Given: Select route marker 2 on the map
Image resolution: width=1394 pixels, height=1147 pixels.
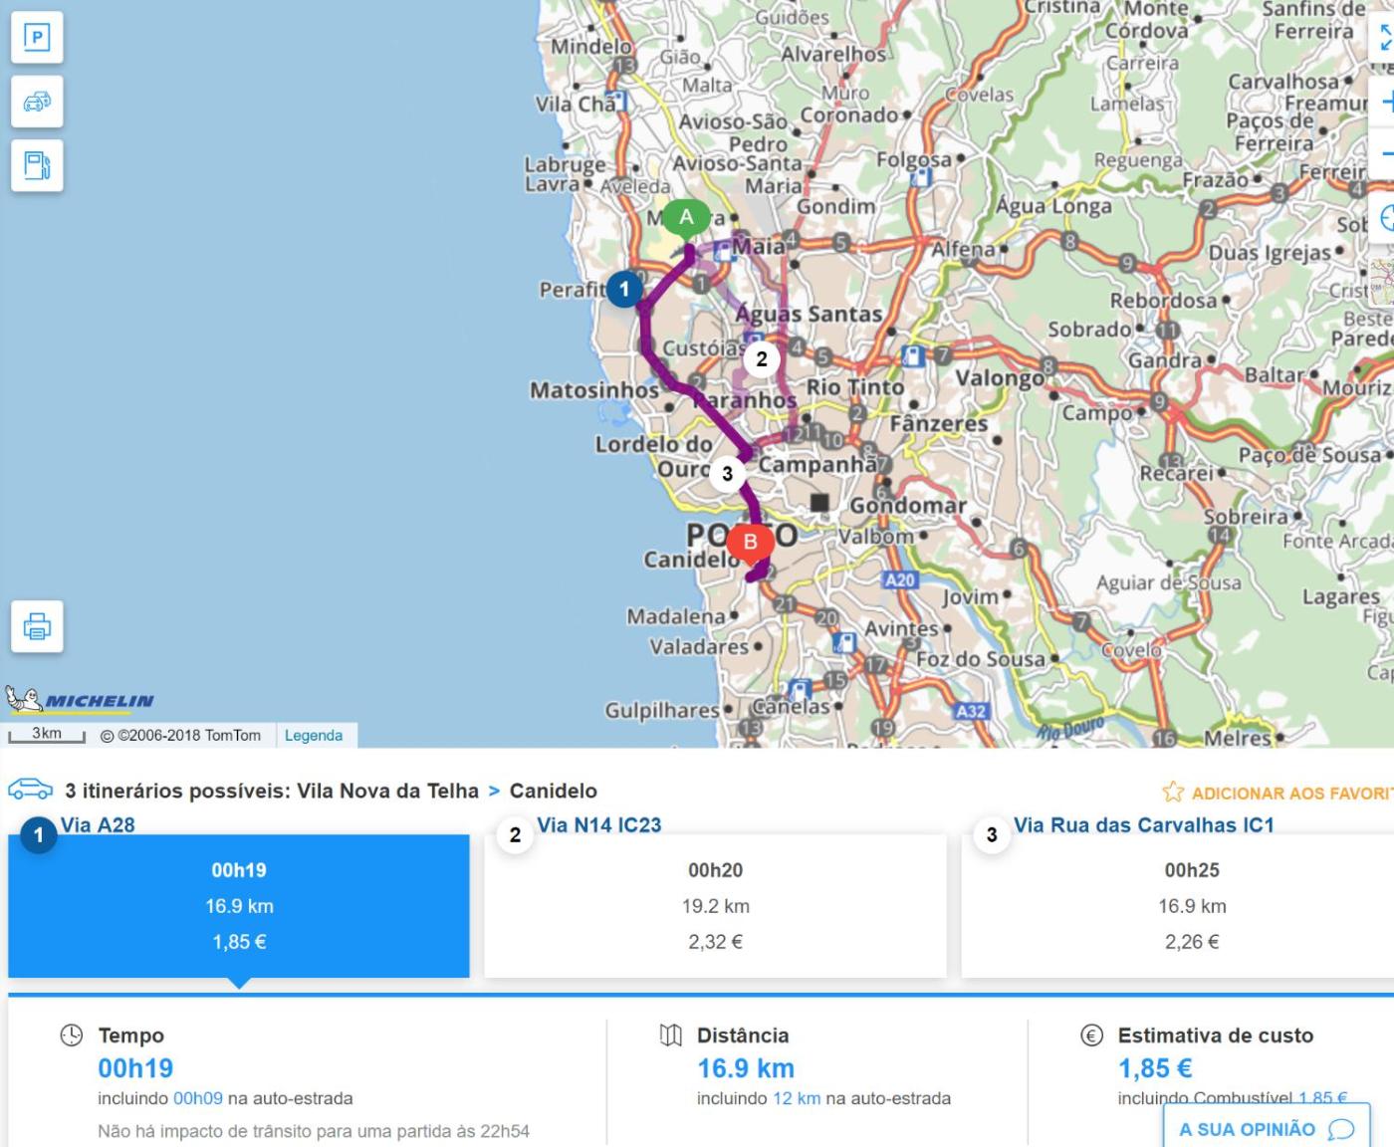Looking at the screenshot, I should [762, 359].
